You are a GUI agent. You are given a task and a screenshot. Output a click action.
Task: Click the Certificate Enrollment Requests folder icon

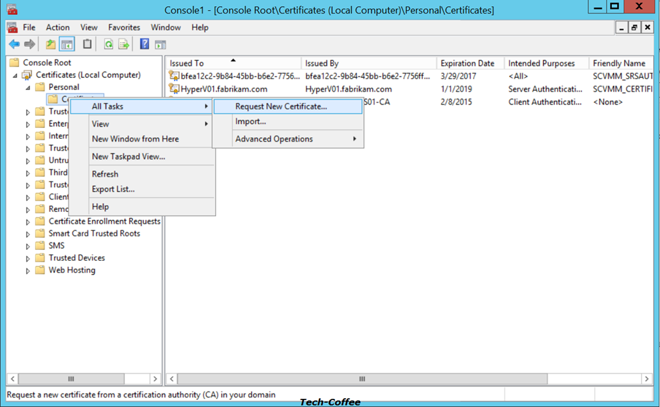coord(40,221)
